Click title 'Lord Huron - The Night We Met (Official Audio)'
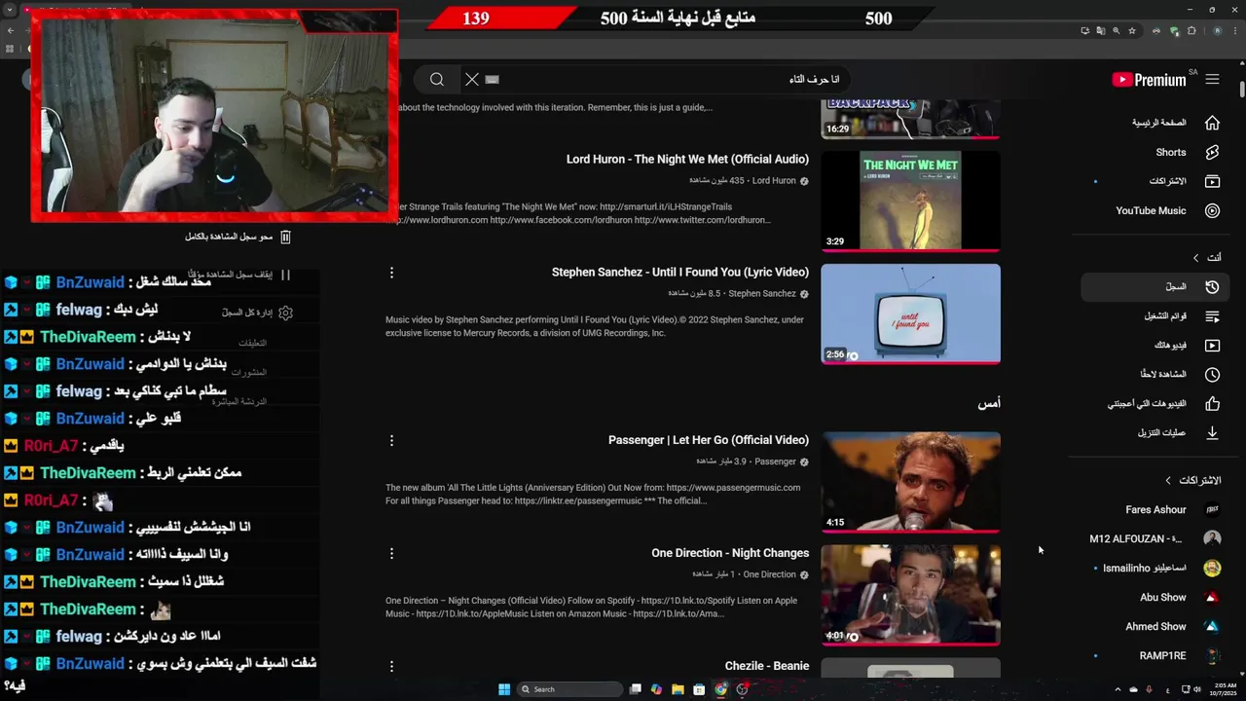Screen dimensions: 1246x701 click(687, 160)
